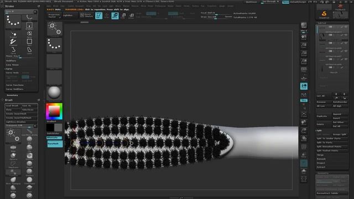Click Split To Parts button
This screenshot has width=354, height=199.
pos(332,143)
